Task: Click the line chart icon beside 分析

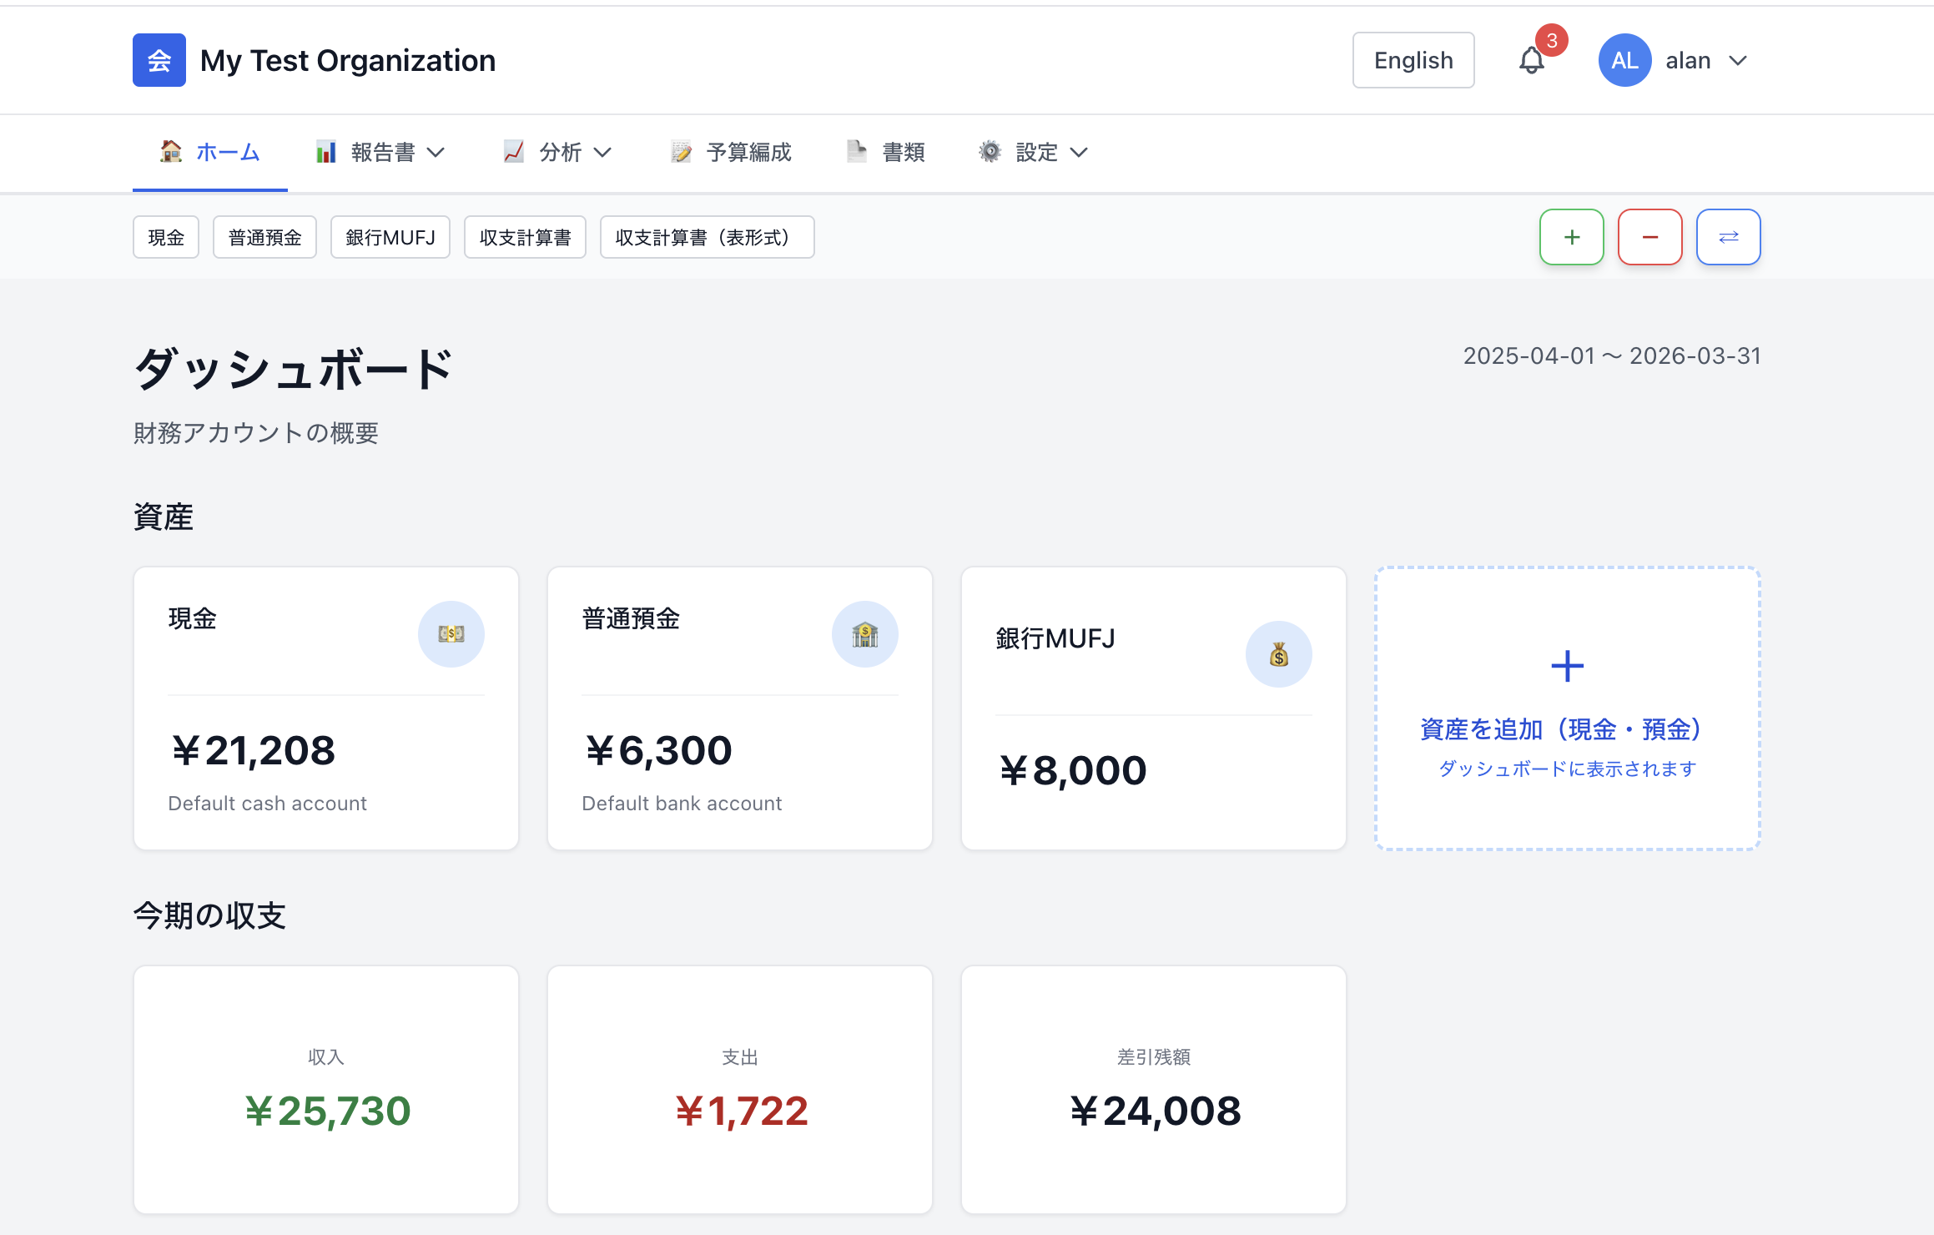Action: (514, 151)
